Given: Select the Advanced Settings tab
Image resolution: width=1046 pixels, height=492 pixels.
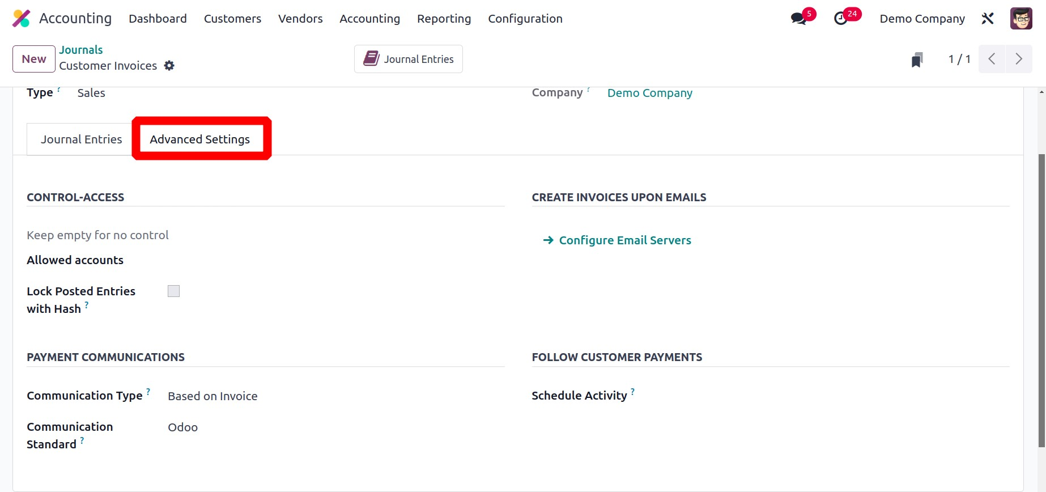Looking at the screenshot, I should tap(200, 139).
